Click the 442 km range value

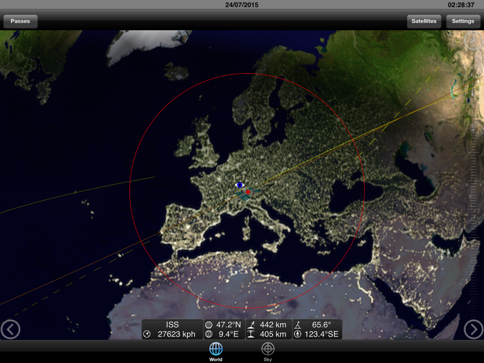273,325
